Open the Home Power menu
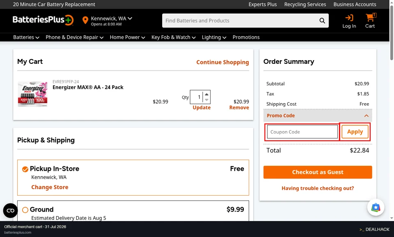 [127, 37]
